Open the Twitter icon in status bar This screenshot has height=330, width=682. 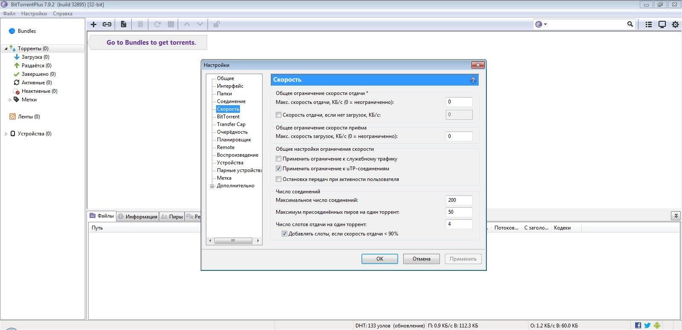647,325
